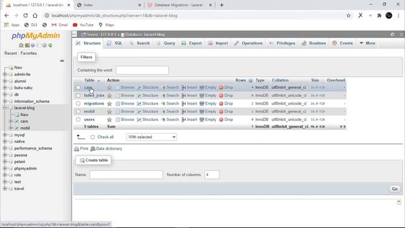
Task: Open the Export tab
Action: click(x=191, y=43)
